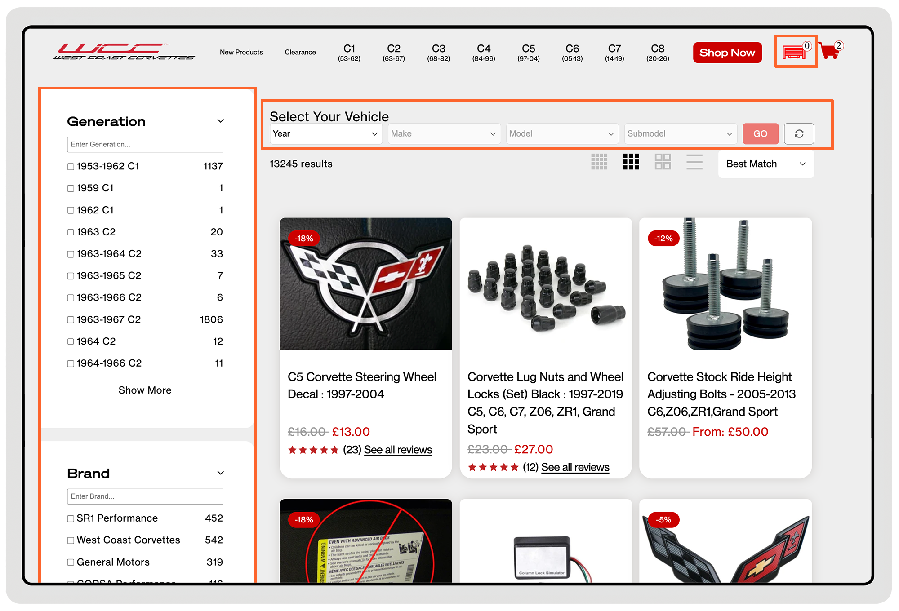Open the C5 (97-04) menu item

528,53
